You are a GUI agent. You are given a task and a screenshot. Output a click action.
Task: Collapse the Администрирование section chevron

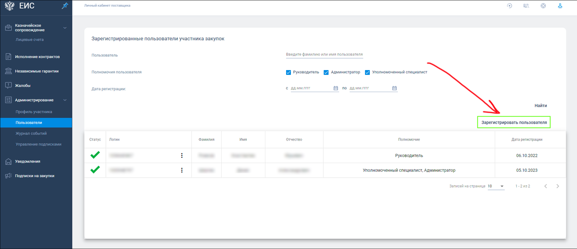[65, 100]
